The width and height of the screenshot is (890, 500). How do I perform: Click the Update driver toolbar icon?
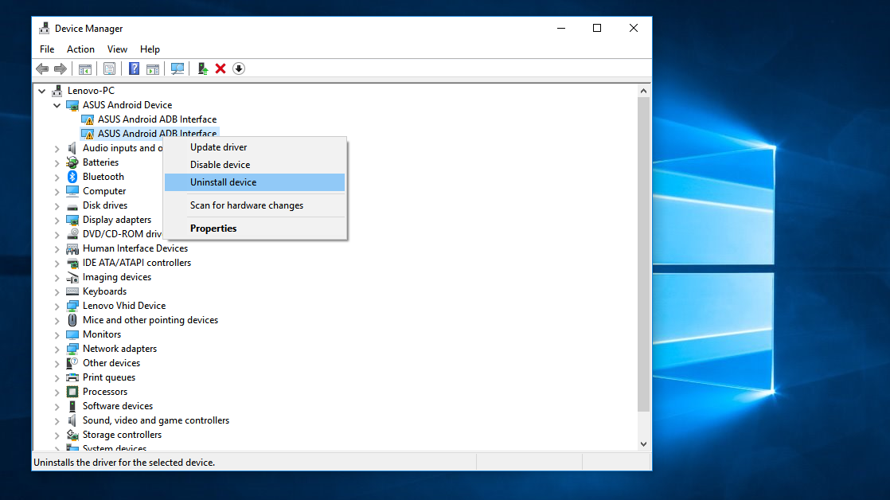[201, 68]
